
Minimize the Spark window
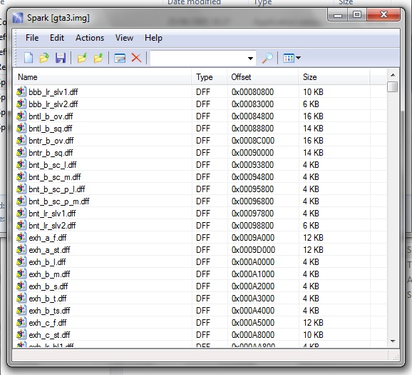pyautogui.click(x=338, y=15)
